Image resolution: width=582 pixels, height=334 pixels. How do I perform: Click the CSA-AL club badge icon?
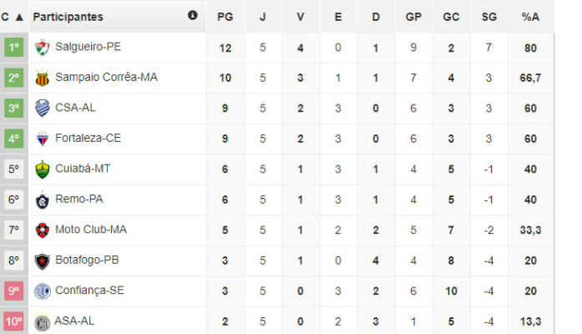tap(43, 108)
